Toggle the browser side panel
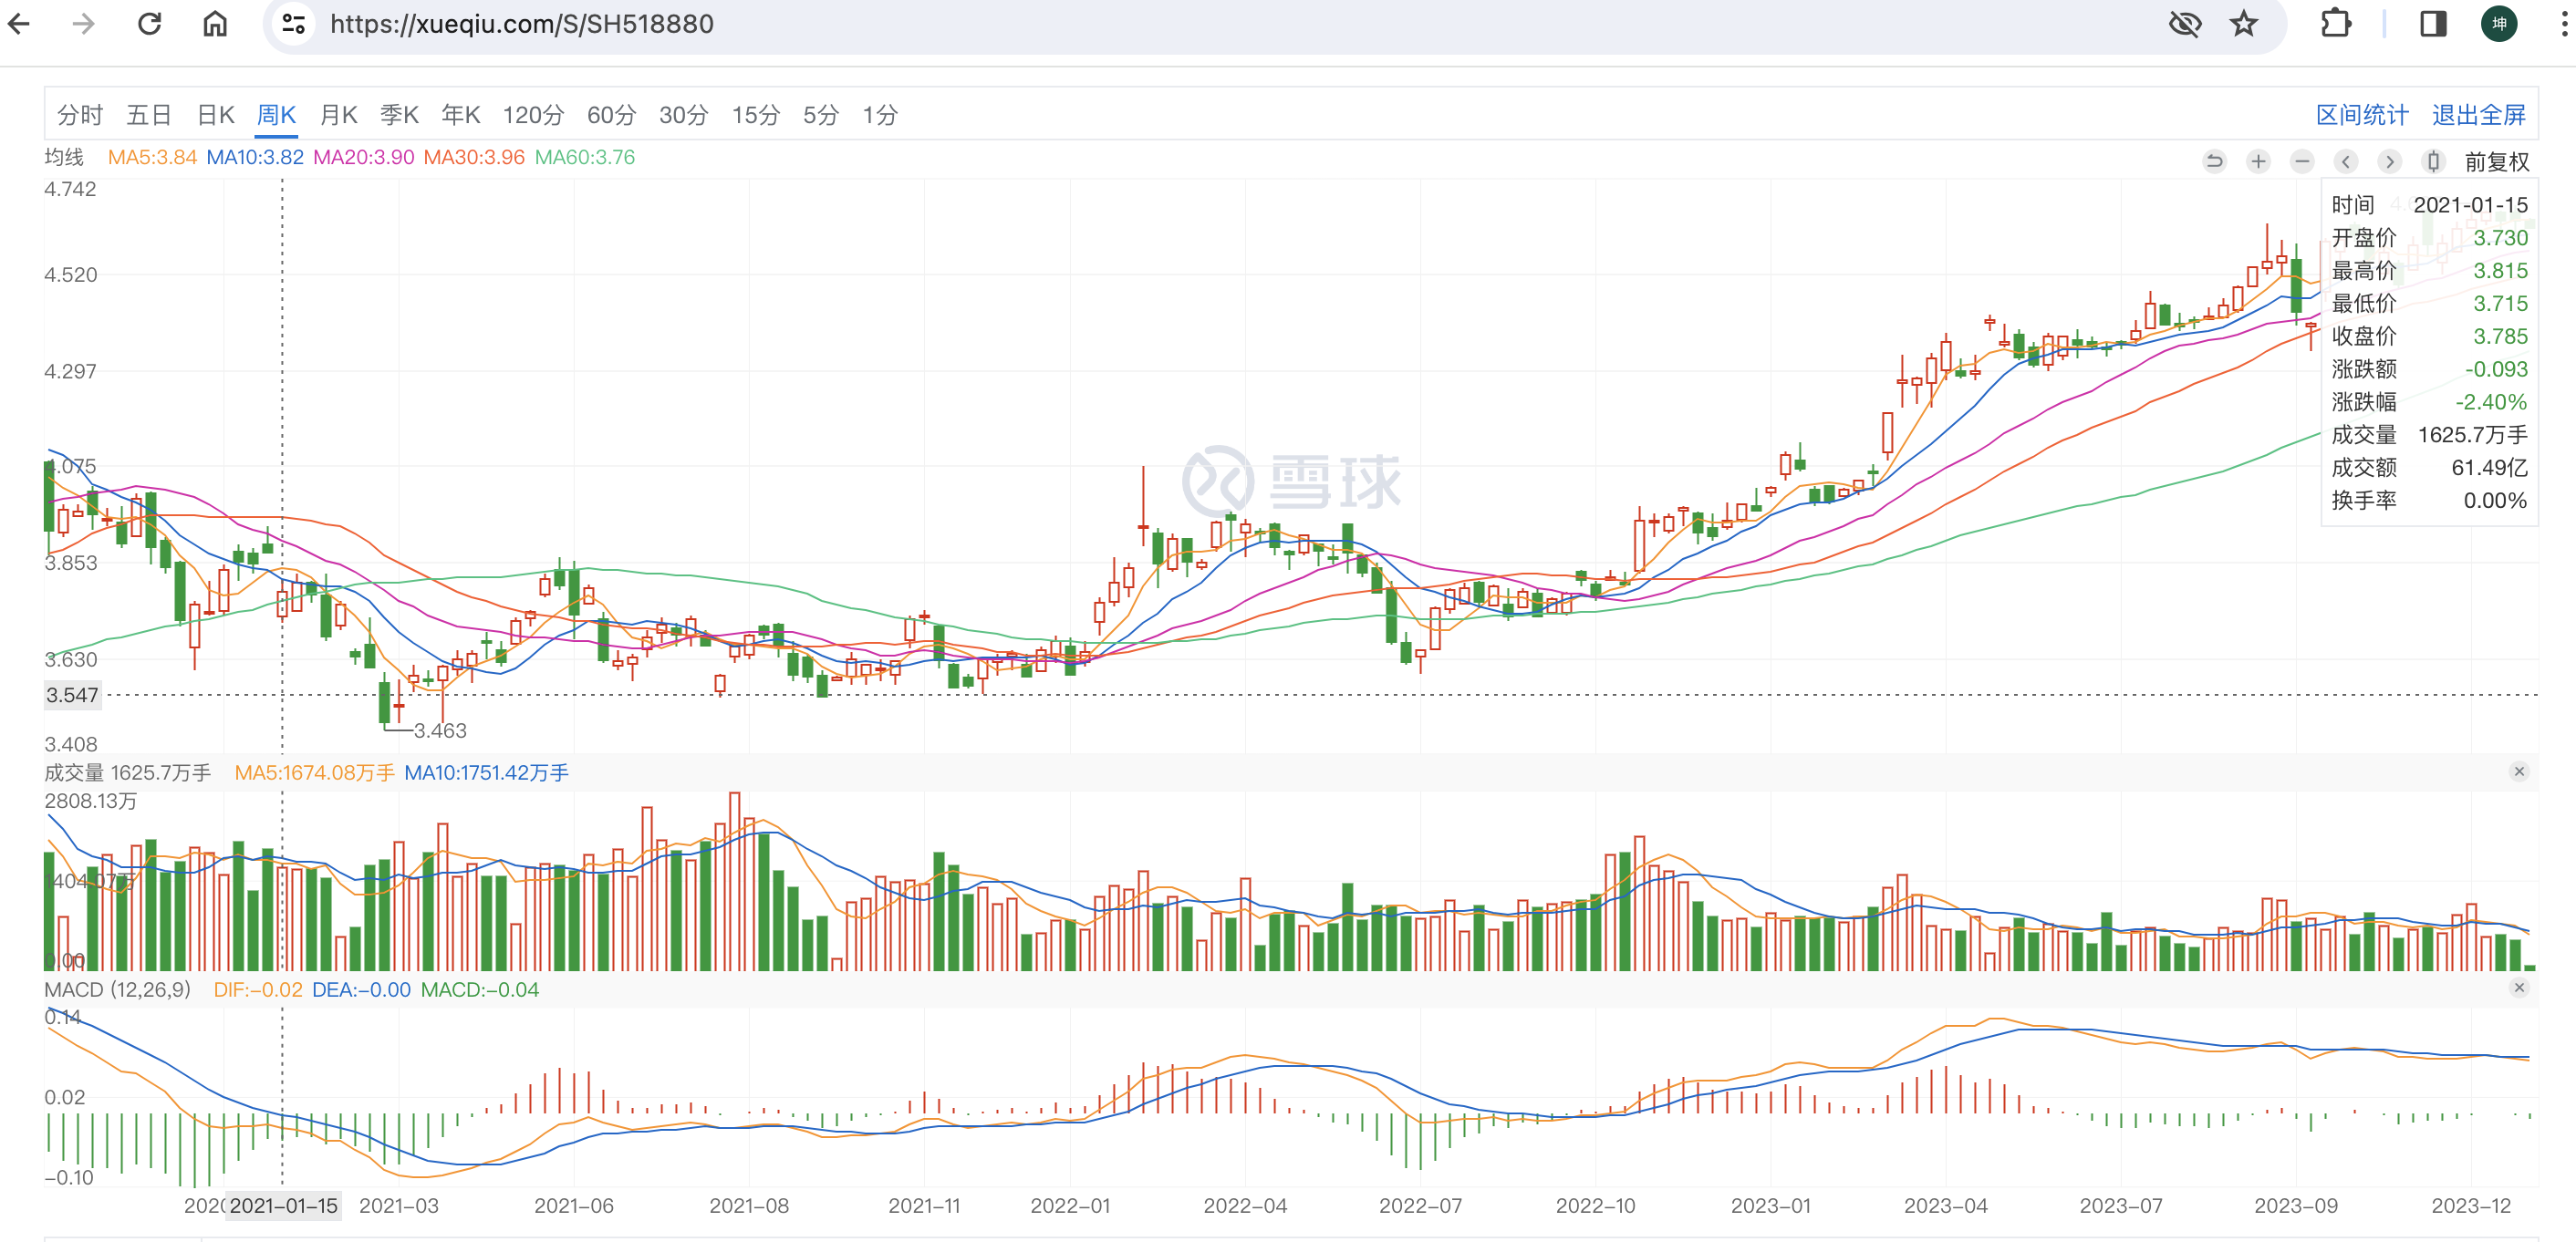Screen dimensions: 2576x1242 pos(2433,24)
